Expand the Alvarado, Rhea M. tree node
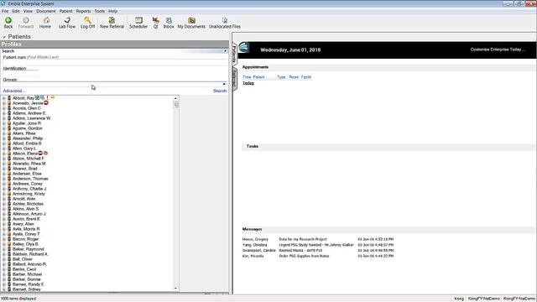 click(x=4, y=164)
